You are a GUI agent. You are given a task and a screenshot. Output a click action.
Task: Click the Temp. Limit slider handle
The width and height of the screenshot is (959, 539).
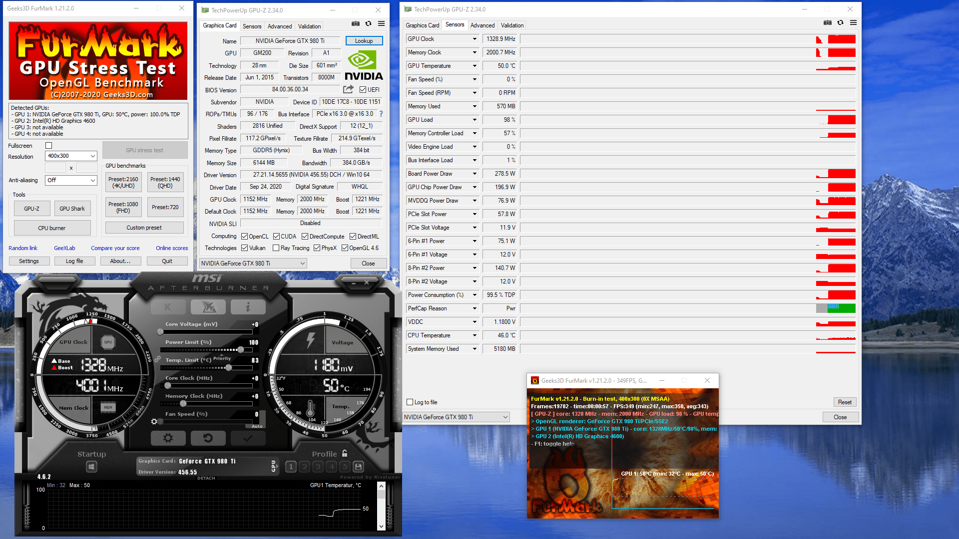tap(228, 367)
